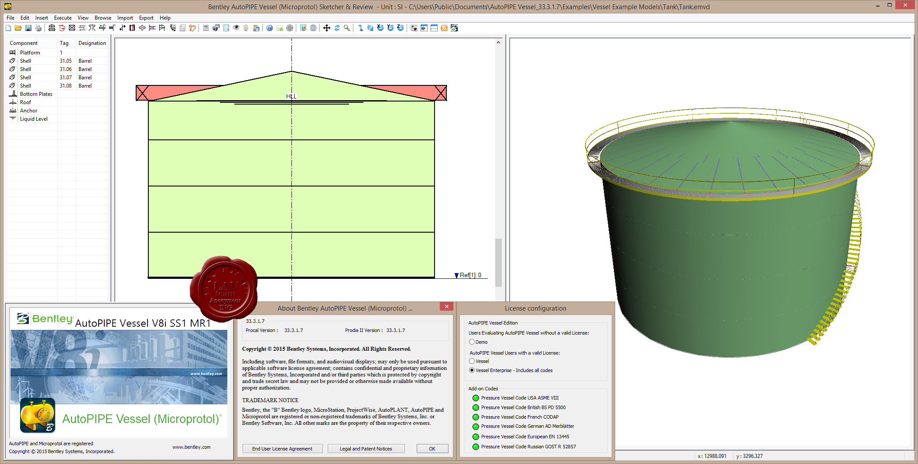
Task: Toggle the French CODAP code indicator
Action: (476, 417)
